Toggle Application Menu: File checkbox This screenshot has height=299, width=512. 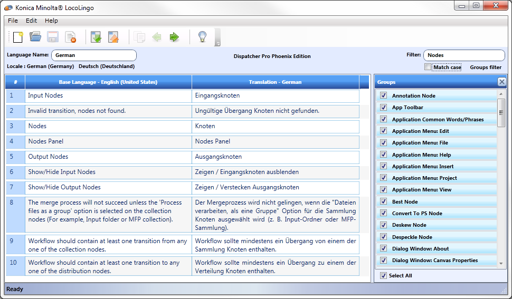point(384,142)
